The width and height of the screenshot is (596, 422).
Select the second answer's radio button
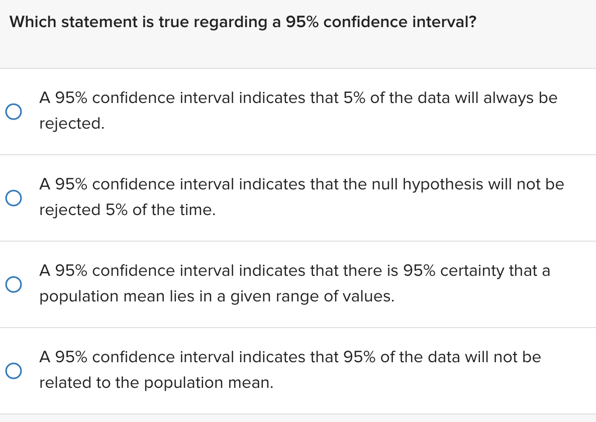point(14,198)
